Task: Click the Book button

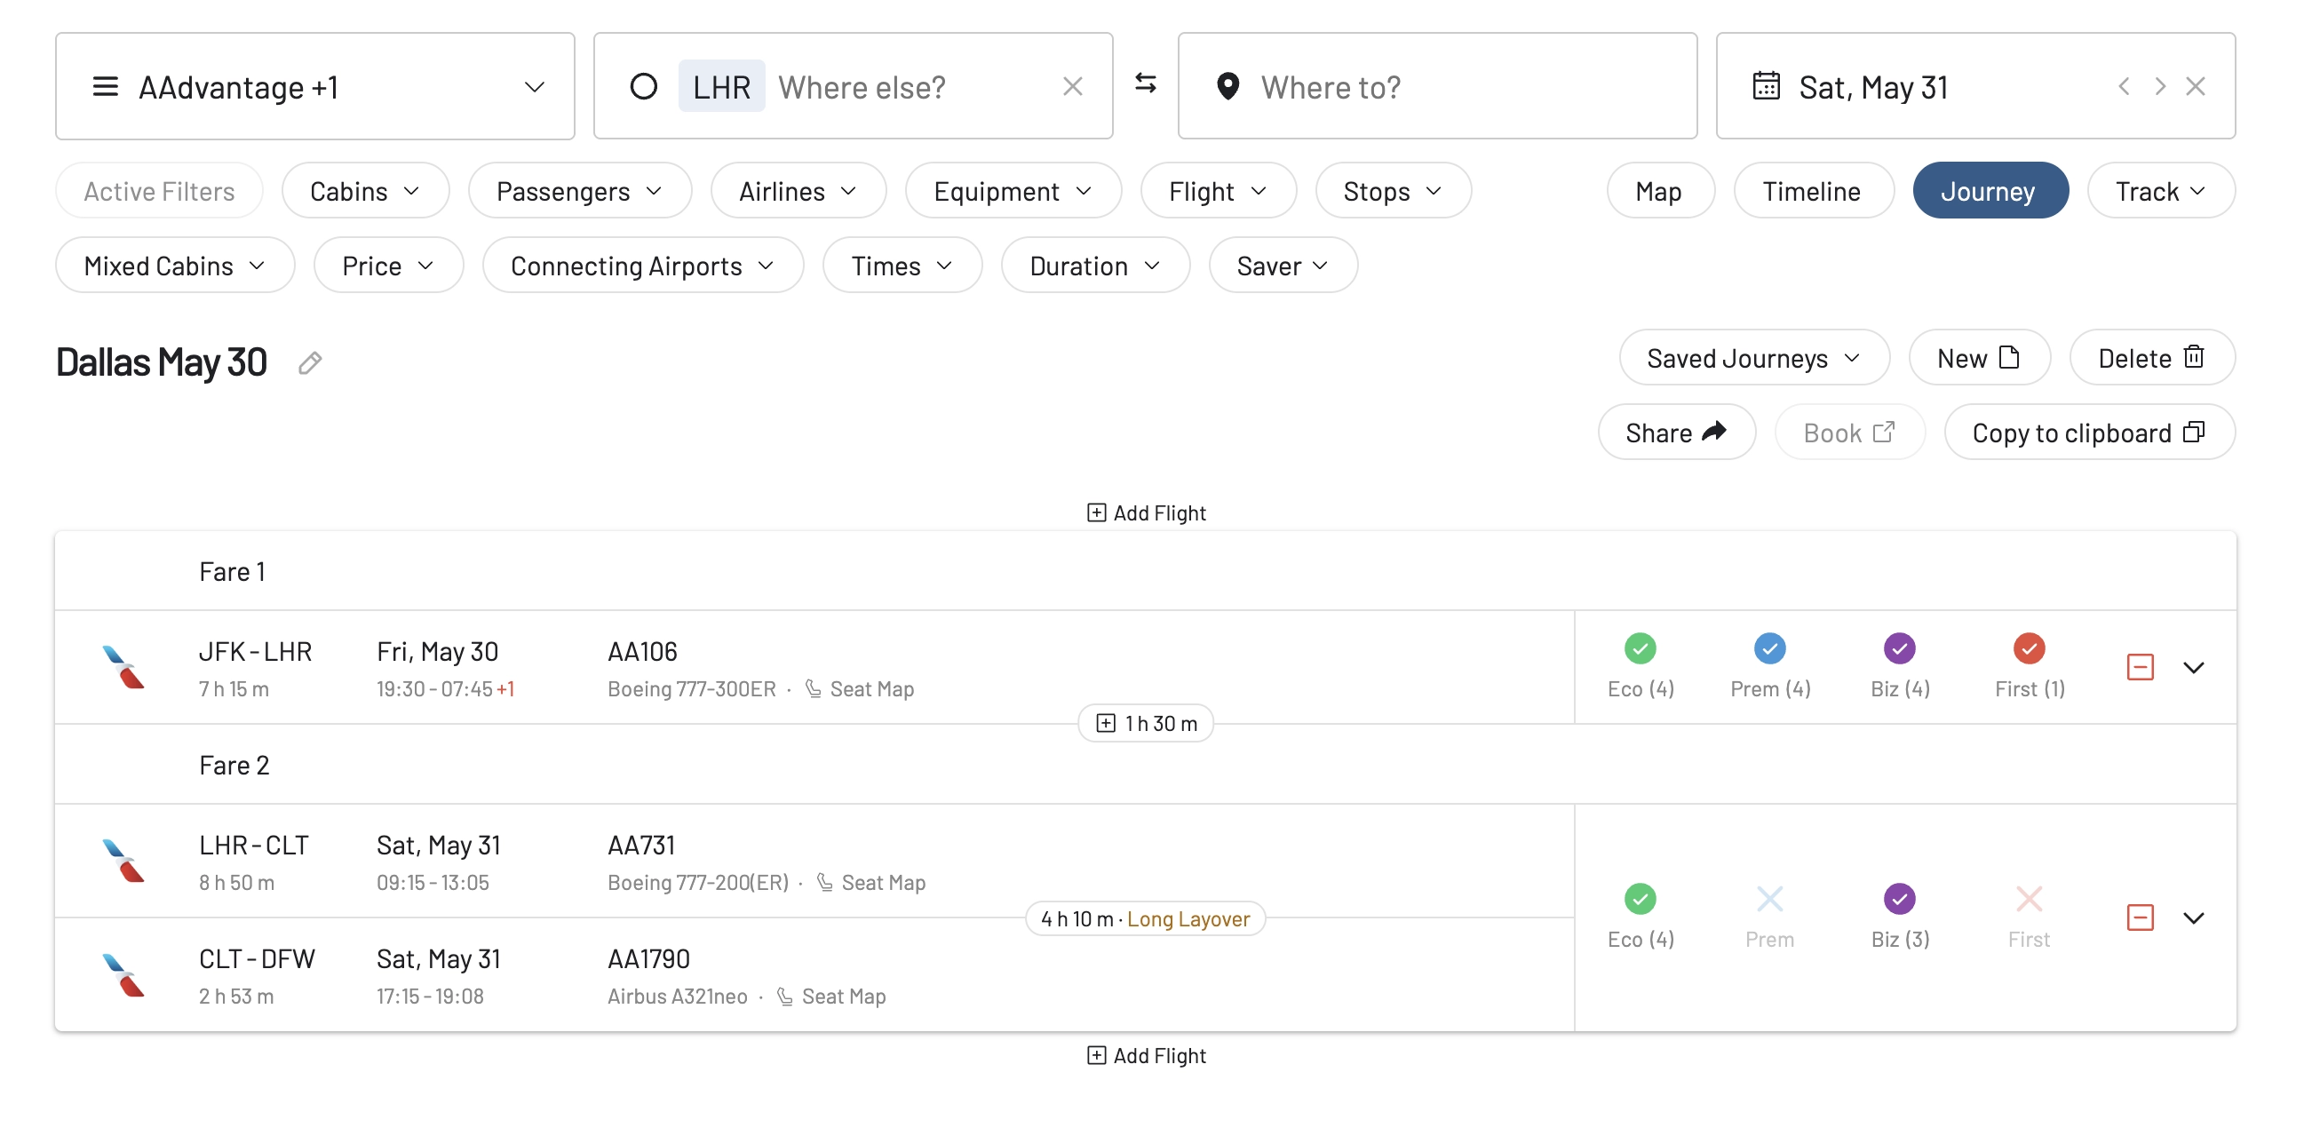Action: point(1848,432)
